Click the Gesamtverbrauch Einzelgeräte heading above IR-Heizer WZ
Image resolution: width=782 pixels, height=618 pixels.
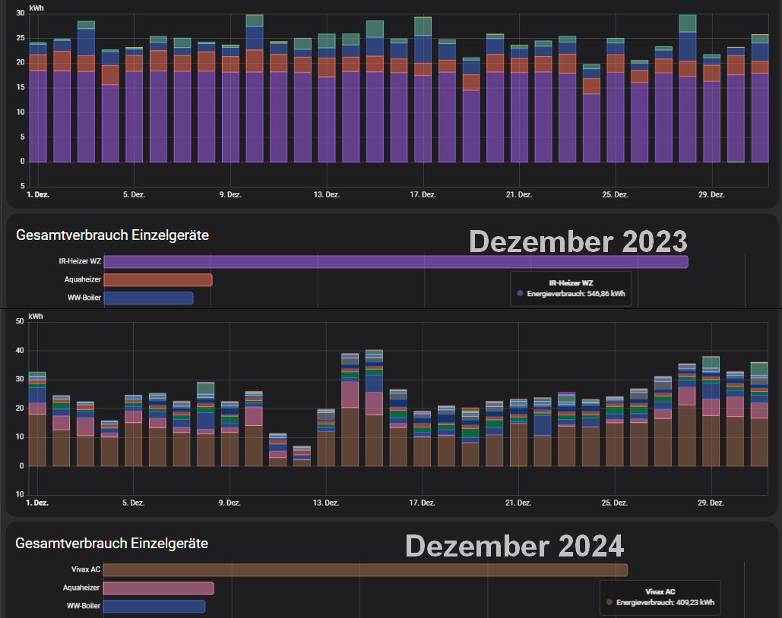point(112,235)
